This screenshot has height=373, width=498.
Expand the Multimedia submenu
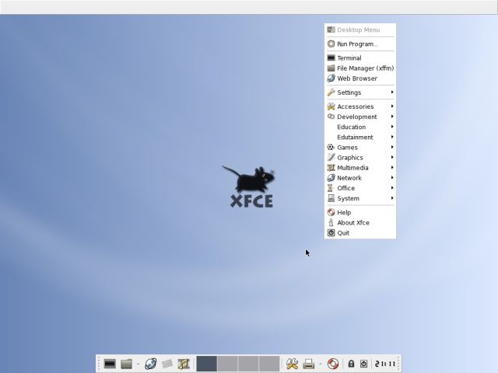point(360,168)
